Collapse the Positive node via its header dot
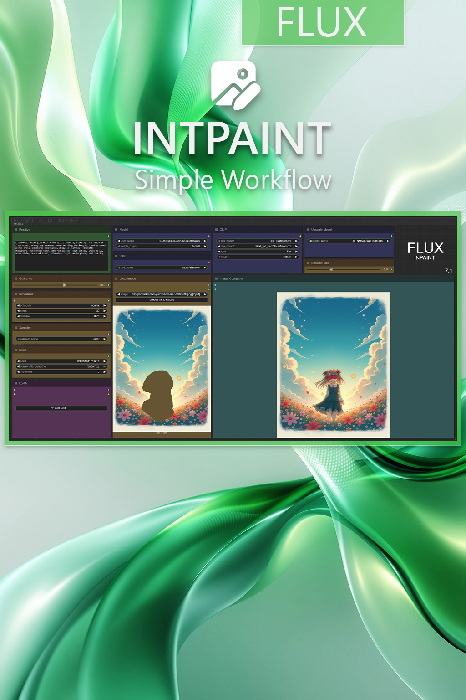466x700 pixels. [x=15, y=230]
